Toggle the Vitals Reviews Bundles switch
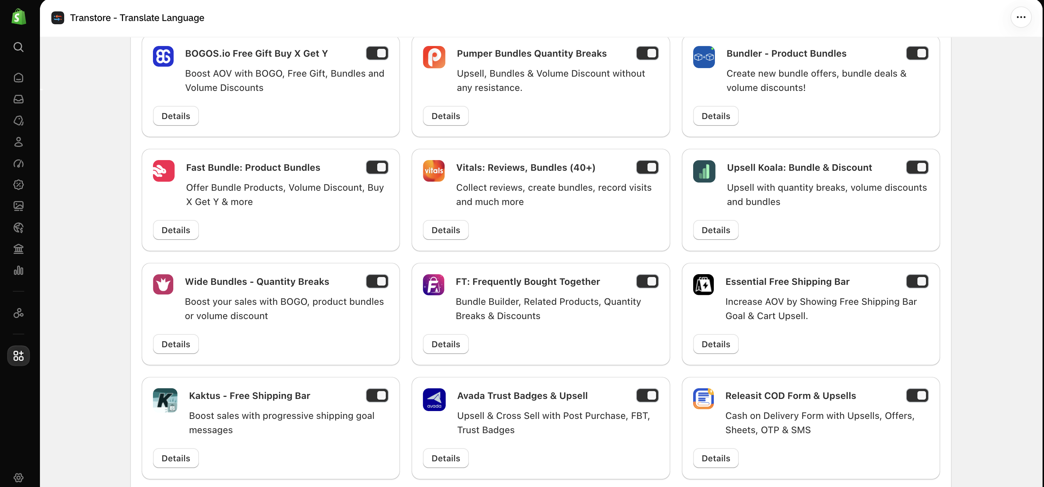1044x487 pixels. 647,167
